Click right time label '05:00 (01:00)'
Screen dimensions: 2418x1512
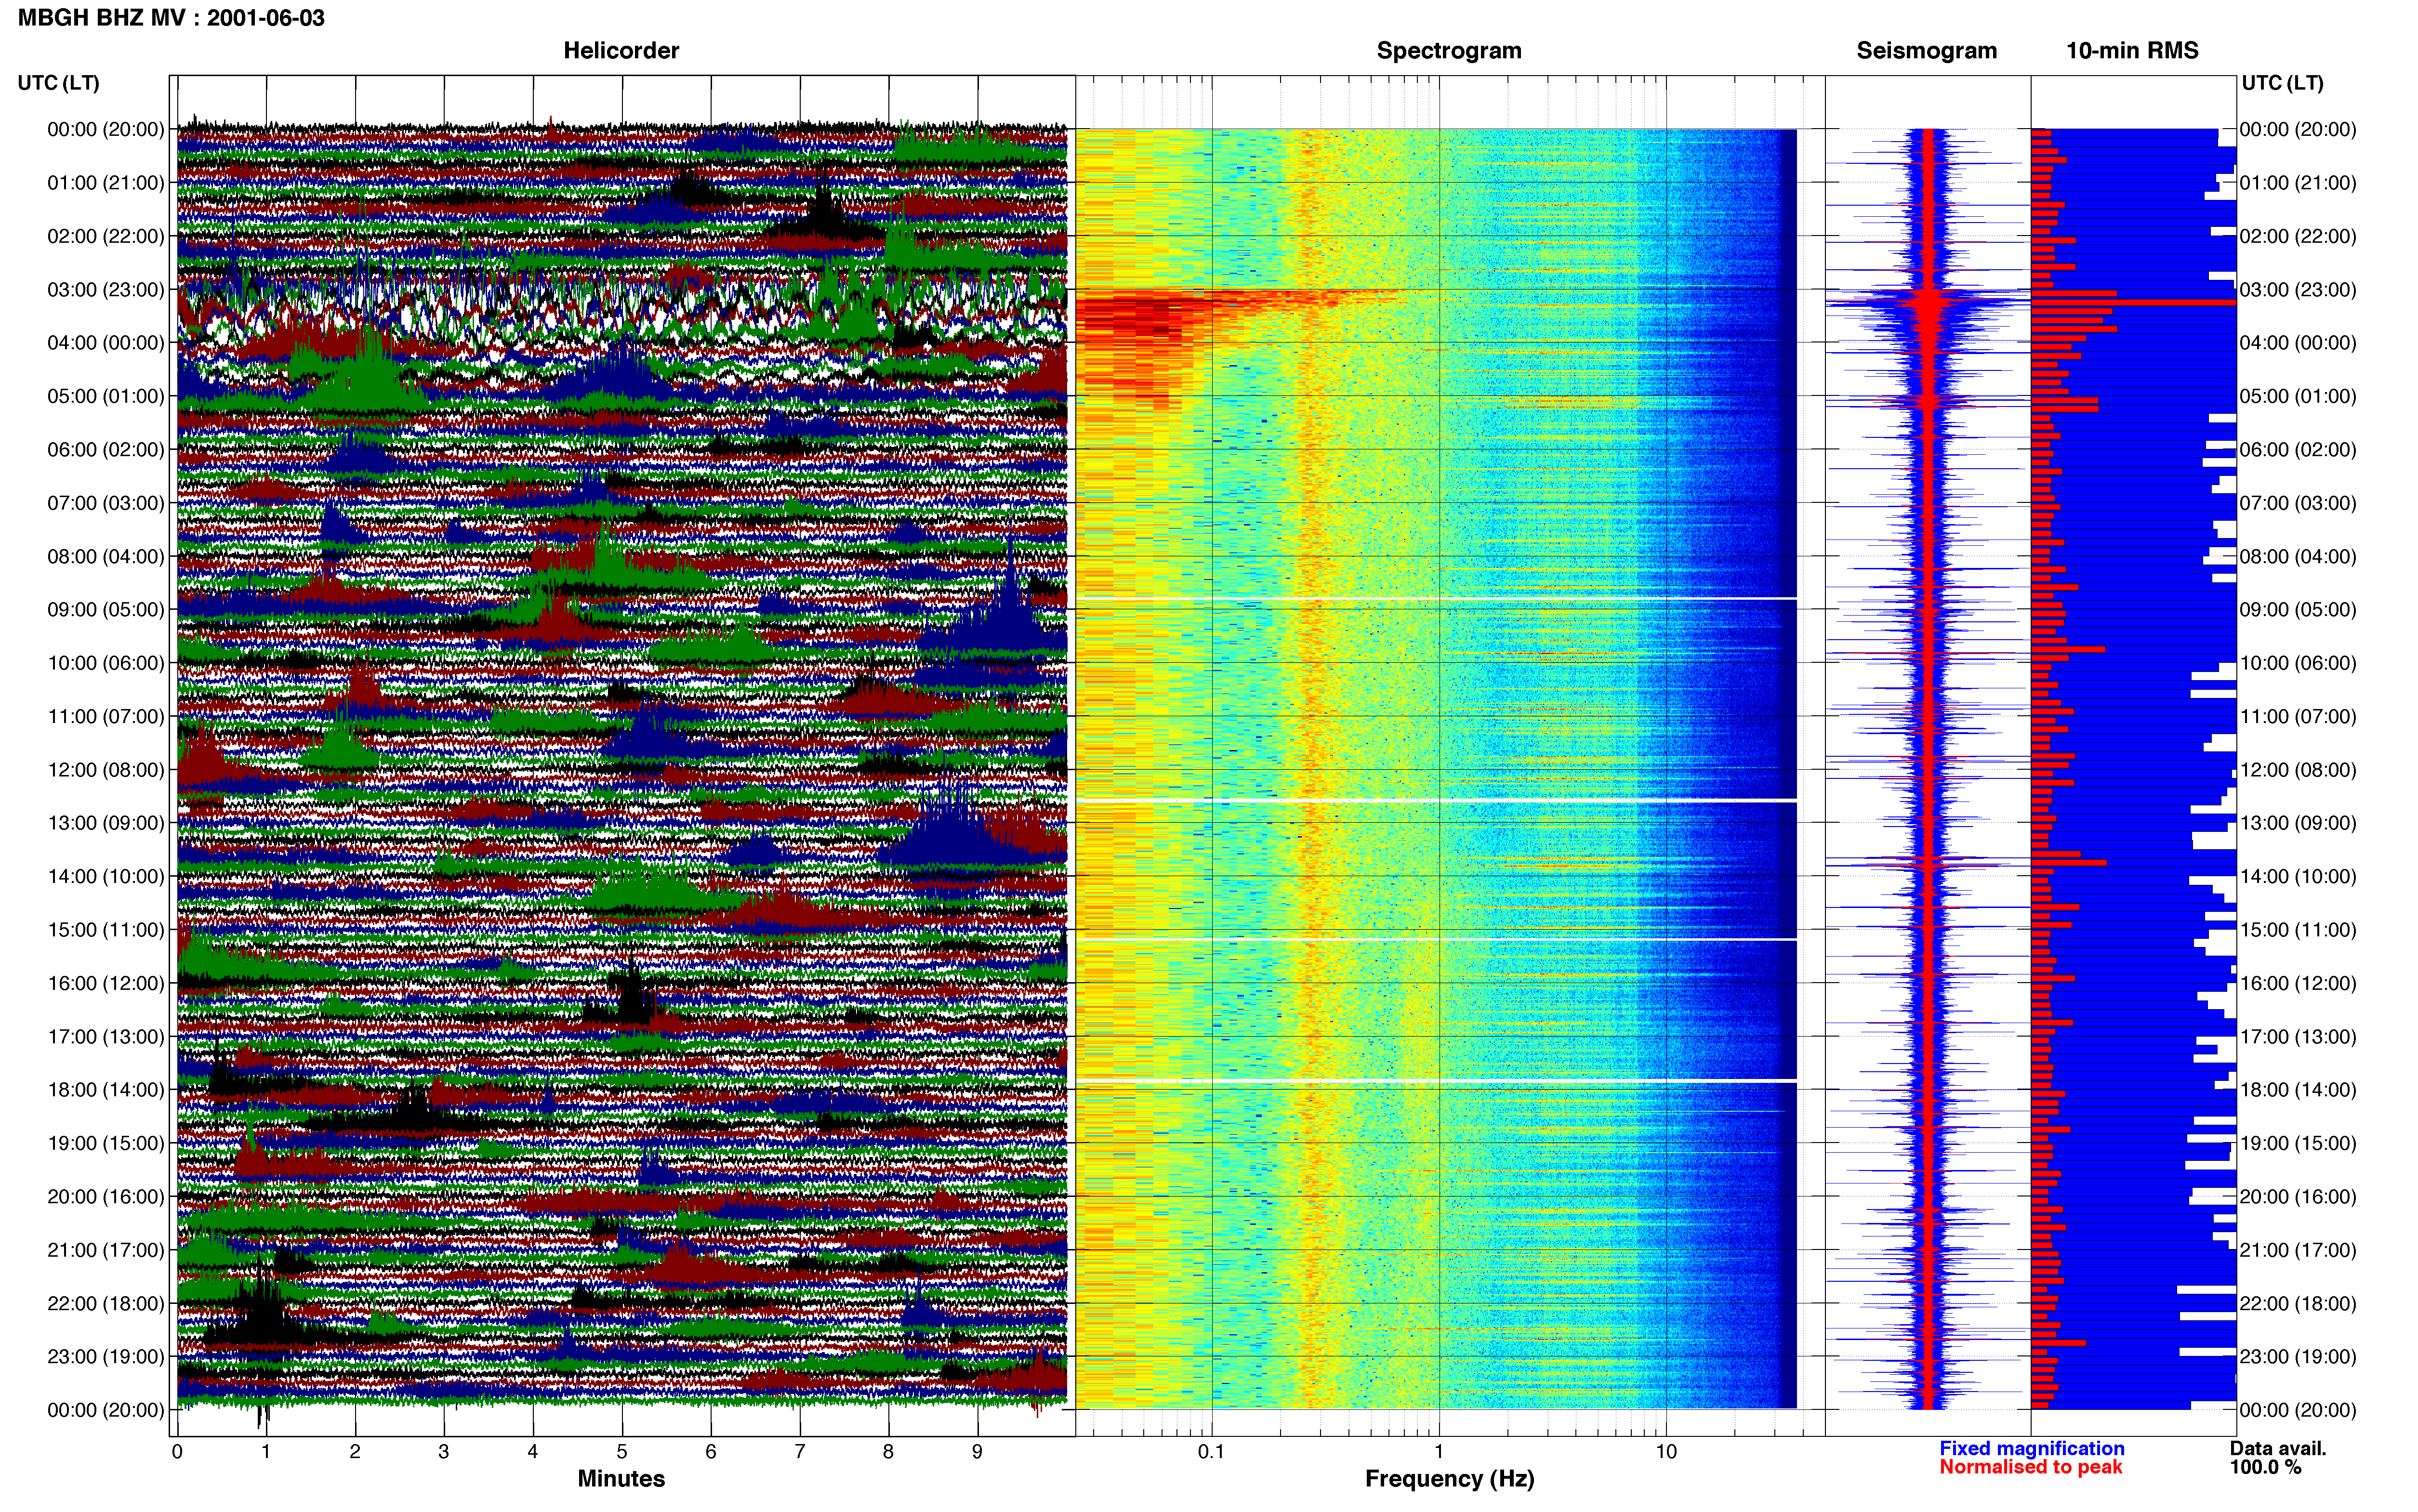click(2297, 396)
